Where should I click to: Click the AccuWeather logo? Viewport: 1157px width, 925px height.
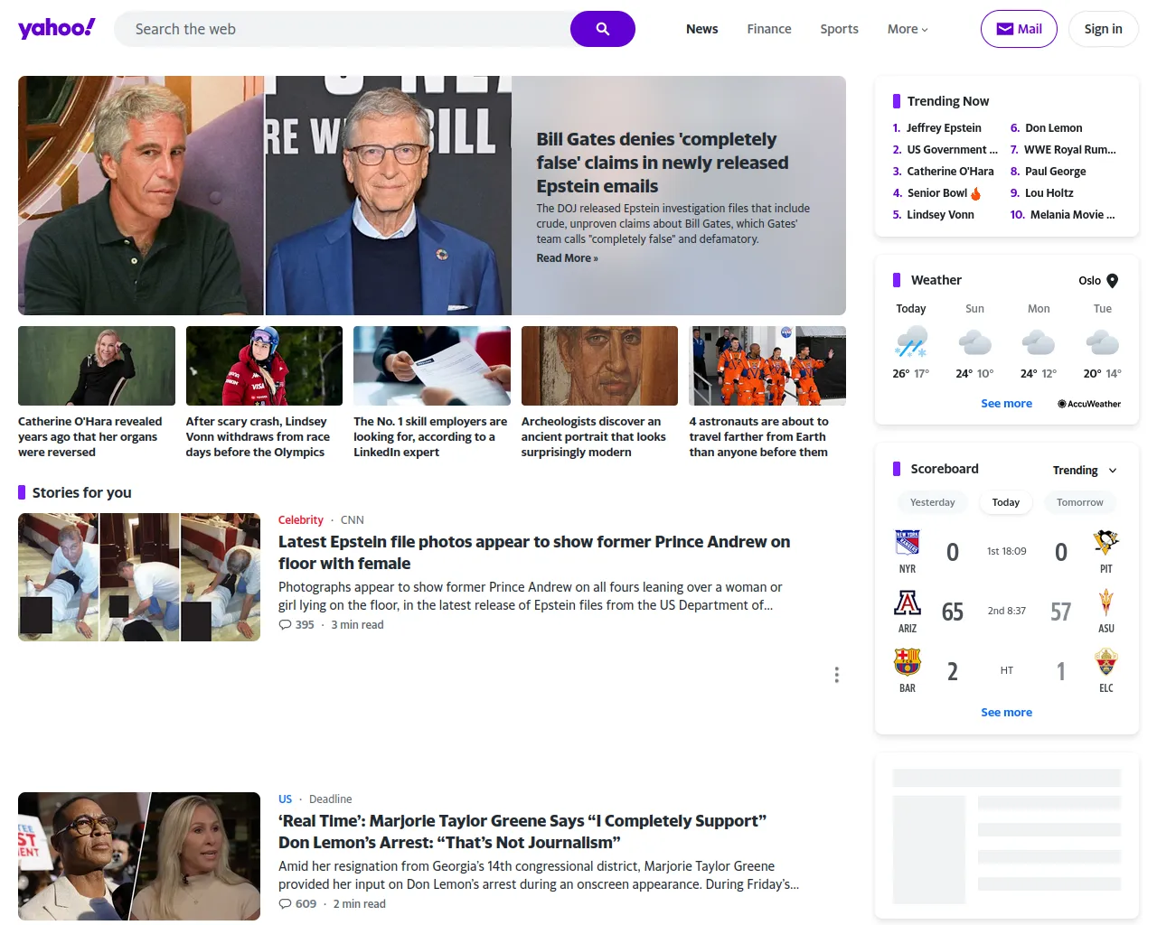point(1088,404)
